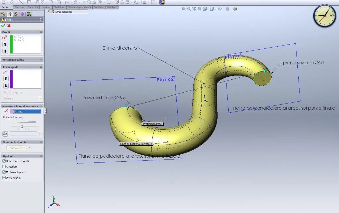339x213 pixels.
Task: Expand the Vincoli inizio/fine section
Action: (x=41, y=59)
